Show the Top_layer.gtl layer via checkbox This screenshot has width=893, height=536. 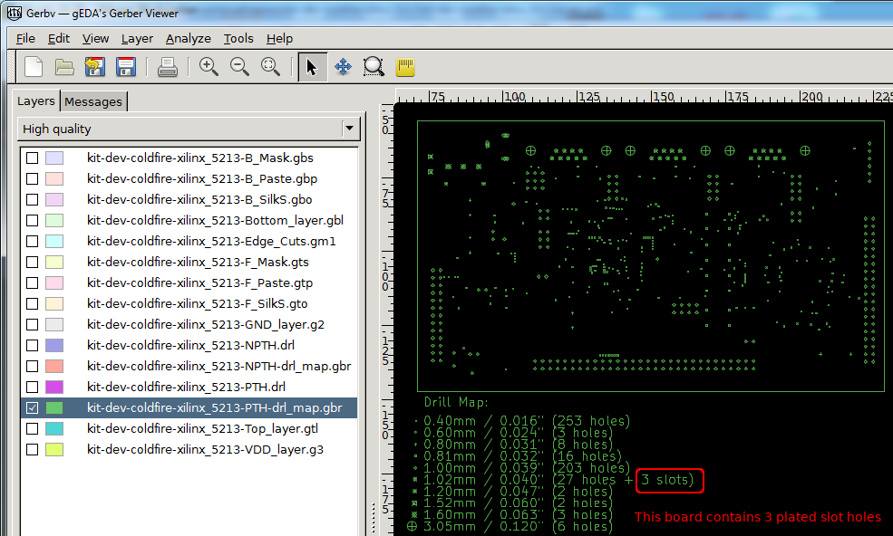tap(33, 428)
